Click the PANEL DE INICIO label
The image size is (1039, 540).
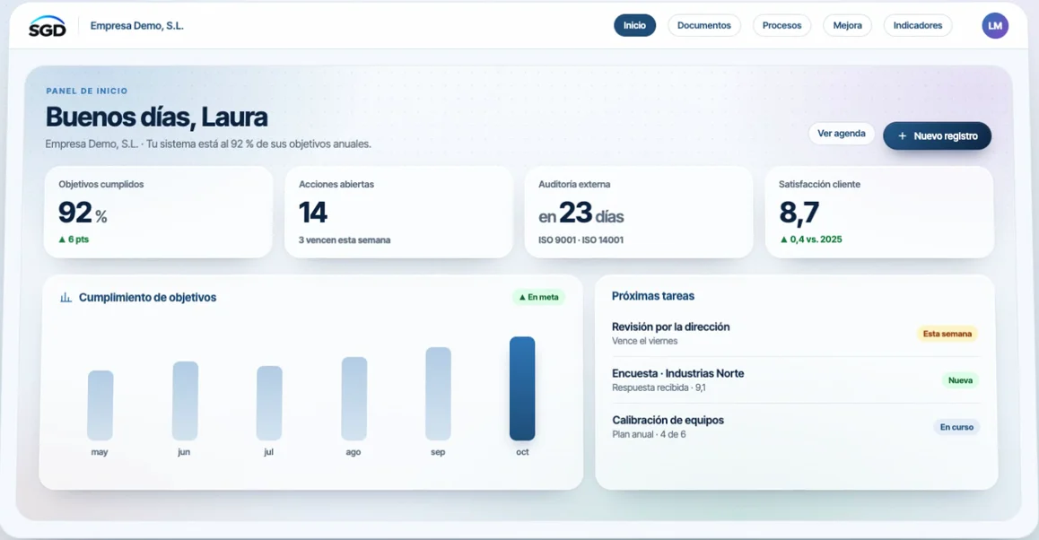pos(87,91)
